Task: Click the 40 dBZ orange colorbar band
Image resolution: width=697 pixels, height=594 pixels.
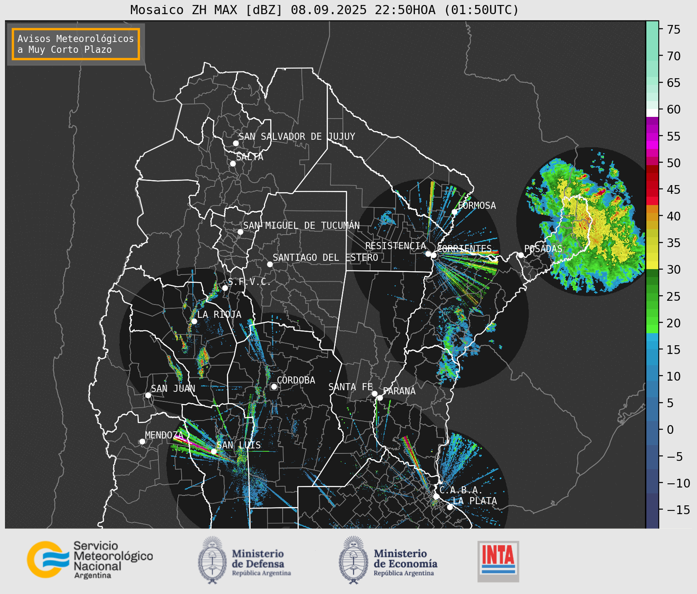Action: point(652,216)
